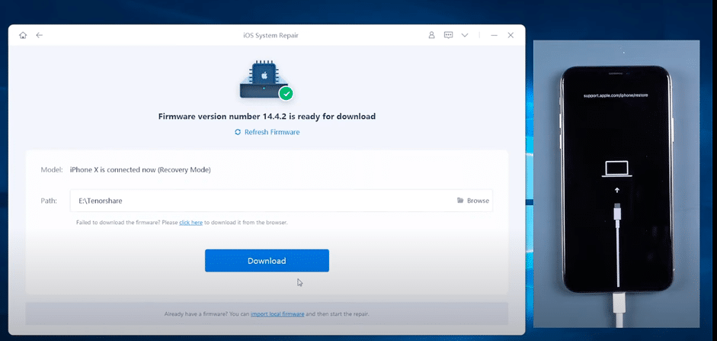
Task: Click the E:\Tenorshare path field
Action: tap(259, 201)
